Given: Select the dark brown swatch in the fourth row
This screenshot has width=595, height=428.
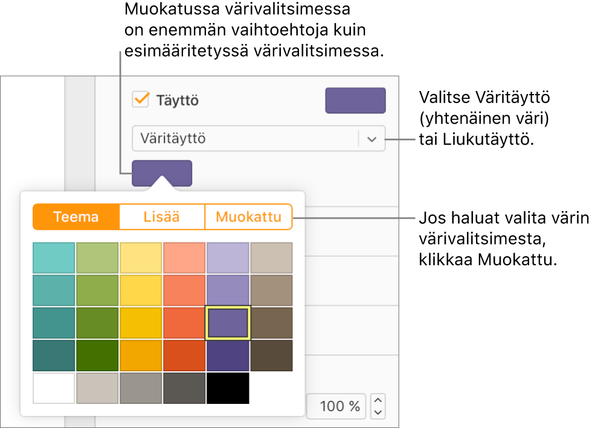Looking at the screenshot, I should [271, 355].
